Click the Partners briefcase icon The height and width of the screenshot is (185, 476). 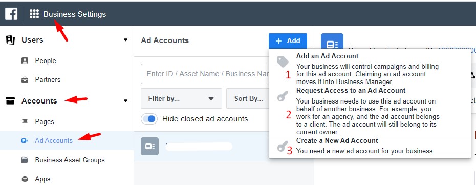(x=25, y=80)
